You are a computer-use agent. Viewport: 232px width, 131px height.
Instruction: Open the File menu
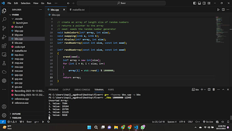pos(9,3)
